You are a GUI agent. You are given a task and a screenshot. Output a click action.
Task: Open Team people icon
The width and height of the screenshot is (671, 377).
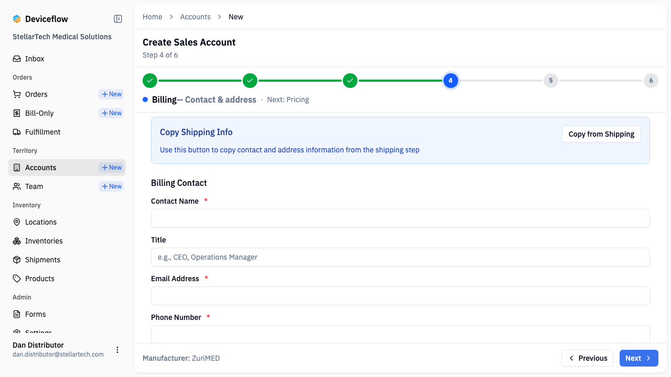17,186
